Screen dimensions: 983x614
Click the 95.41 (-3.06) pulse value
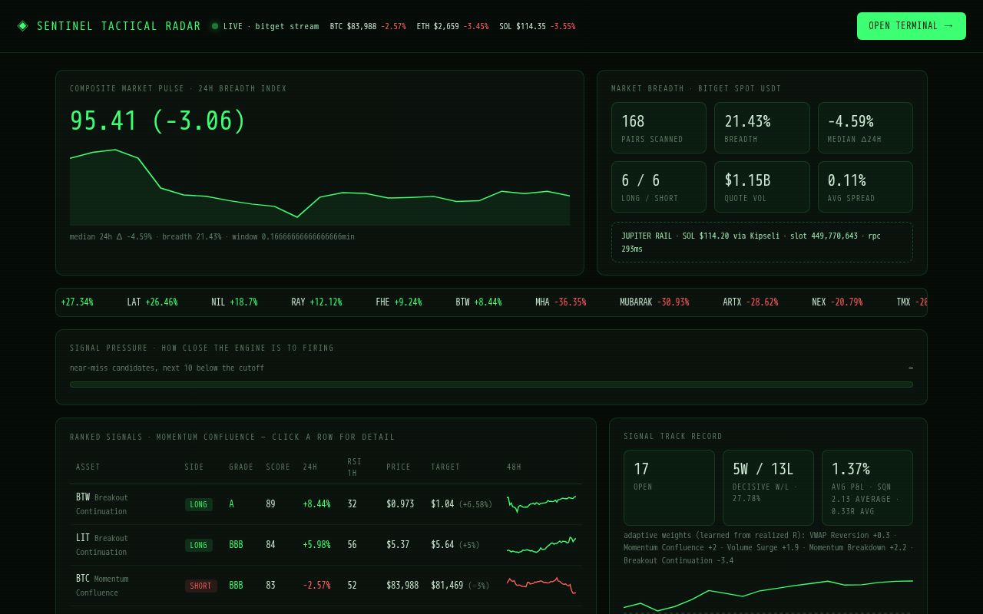[x=158, y=121]
